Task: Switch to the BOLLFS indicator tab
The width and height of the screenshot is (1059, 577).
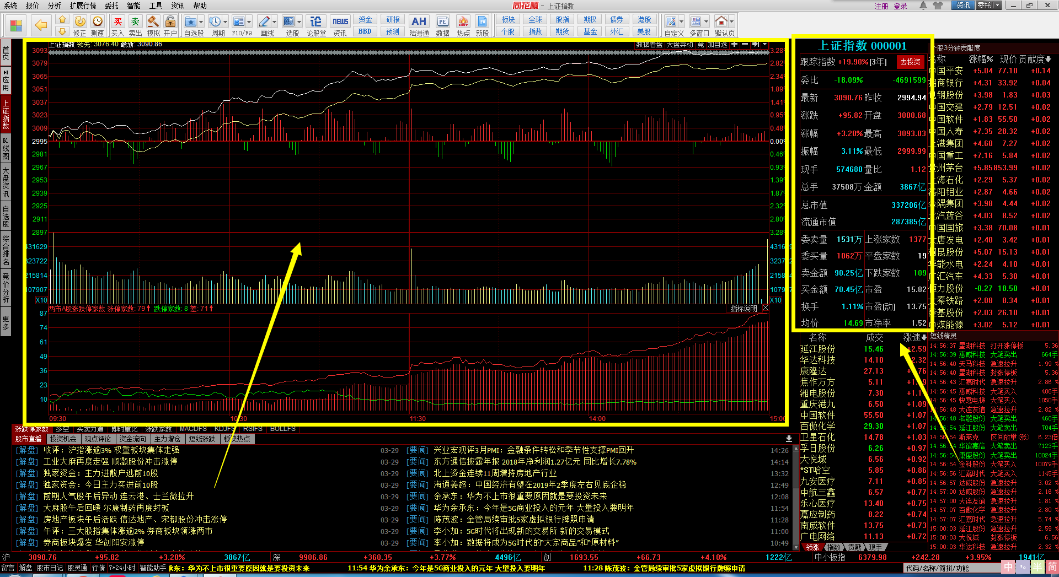Action: (x=283, y=429)
